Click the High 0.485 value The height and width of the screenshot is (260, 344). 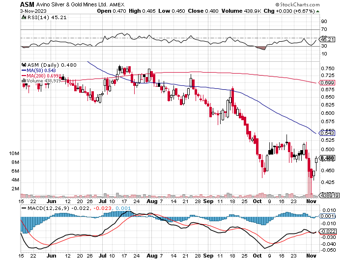(x=142, y=11)
